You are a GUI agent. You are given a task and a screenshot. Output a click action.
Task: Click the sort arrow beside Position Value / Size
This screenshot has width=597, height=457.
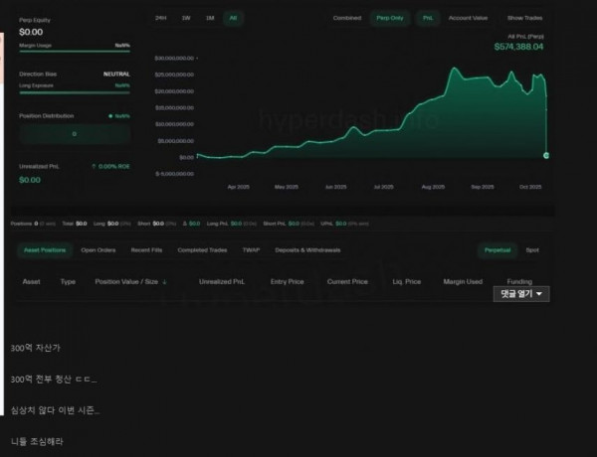[x=164, y=282]
